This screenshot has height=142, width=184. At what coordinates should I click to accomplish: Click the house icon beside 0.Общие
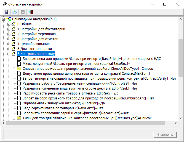click(14, 24)
